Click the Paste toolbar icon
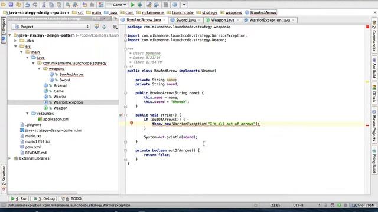 [59, 5]
